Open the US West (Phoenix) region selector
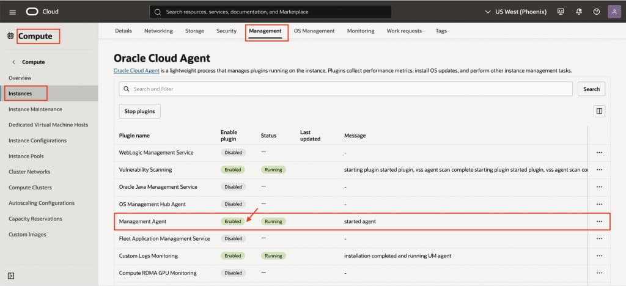 pyautogui.click(x=515, y=12)
